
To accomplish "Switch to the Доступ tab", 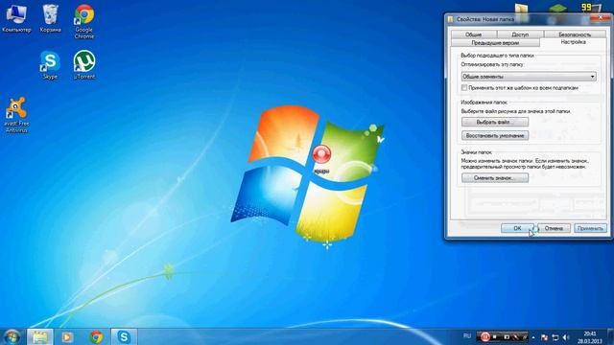I will click(x=520, y=34).
